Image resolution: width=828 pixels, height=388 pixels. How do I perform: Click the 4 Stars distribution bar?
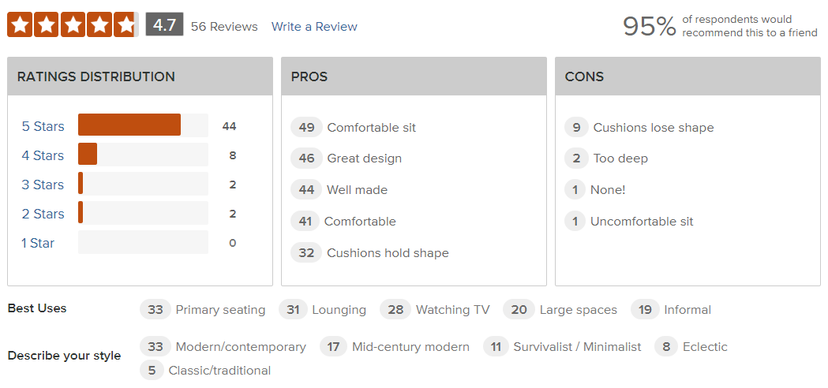point(88,155)
